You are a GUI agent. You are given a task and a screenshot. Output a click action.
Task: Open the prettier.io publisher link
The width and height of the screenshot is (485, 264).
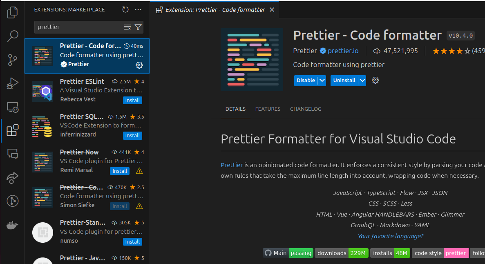click(x=343, y=51)
